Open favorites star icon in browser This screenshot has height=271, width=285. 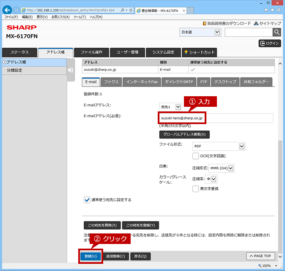(272, 10)
